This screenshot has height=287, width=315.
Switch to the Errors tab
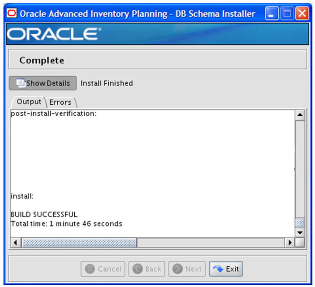coord(60,102)
